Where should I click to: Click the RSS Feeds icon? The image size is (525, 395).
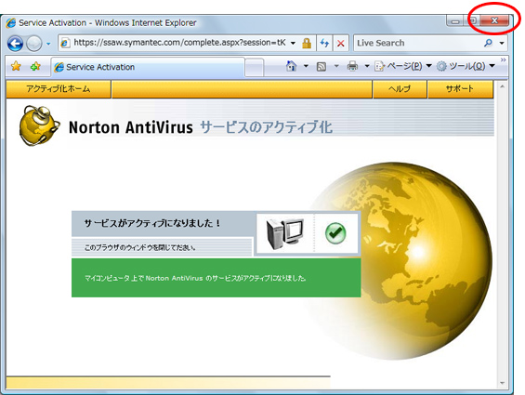point(322,67)
